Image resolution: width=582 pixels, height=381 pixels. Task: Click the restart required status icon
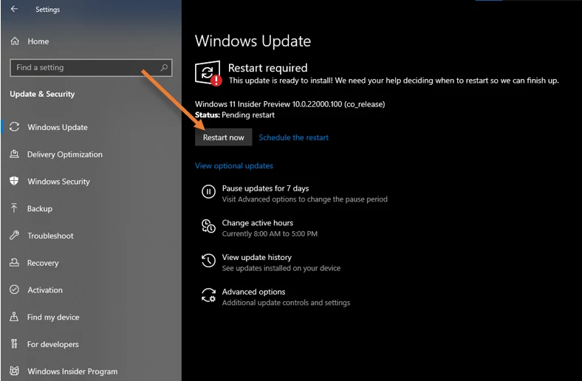(x=208, y=73)
